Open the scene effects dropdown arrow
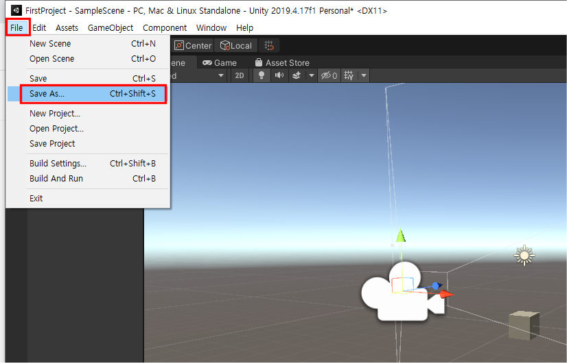The width and height of the screenshot is (567, 363). [x=312, y=76]
